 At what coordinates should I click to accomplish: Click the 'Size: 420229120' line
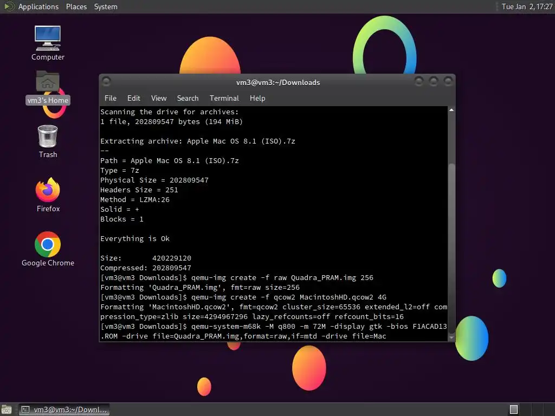(146, 258)
